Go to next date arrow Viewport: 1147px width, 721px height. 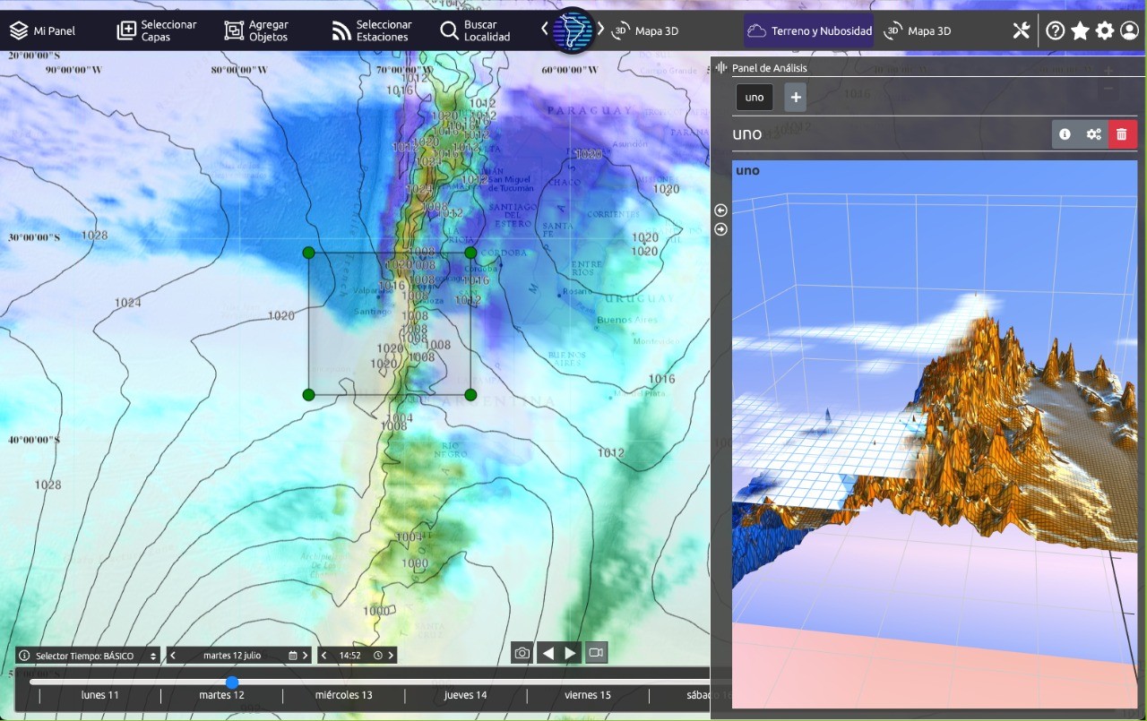[x=306, y=656]
